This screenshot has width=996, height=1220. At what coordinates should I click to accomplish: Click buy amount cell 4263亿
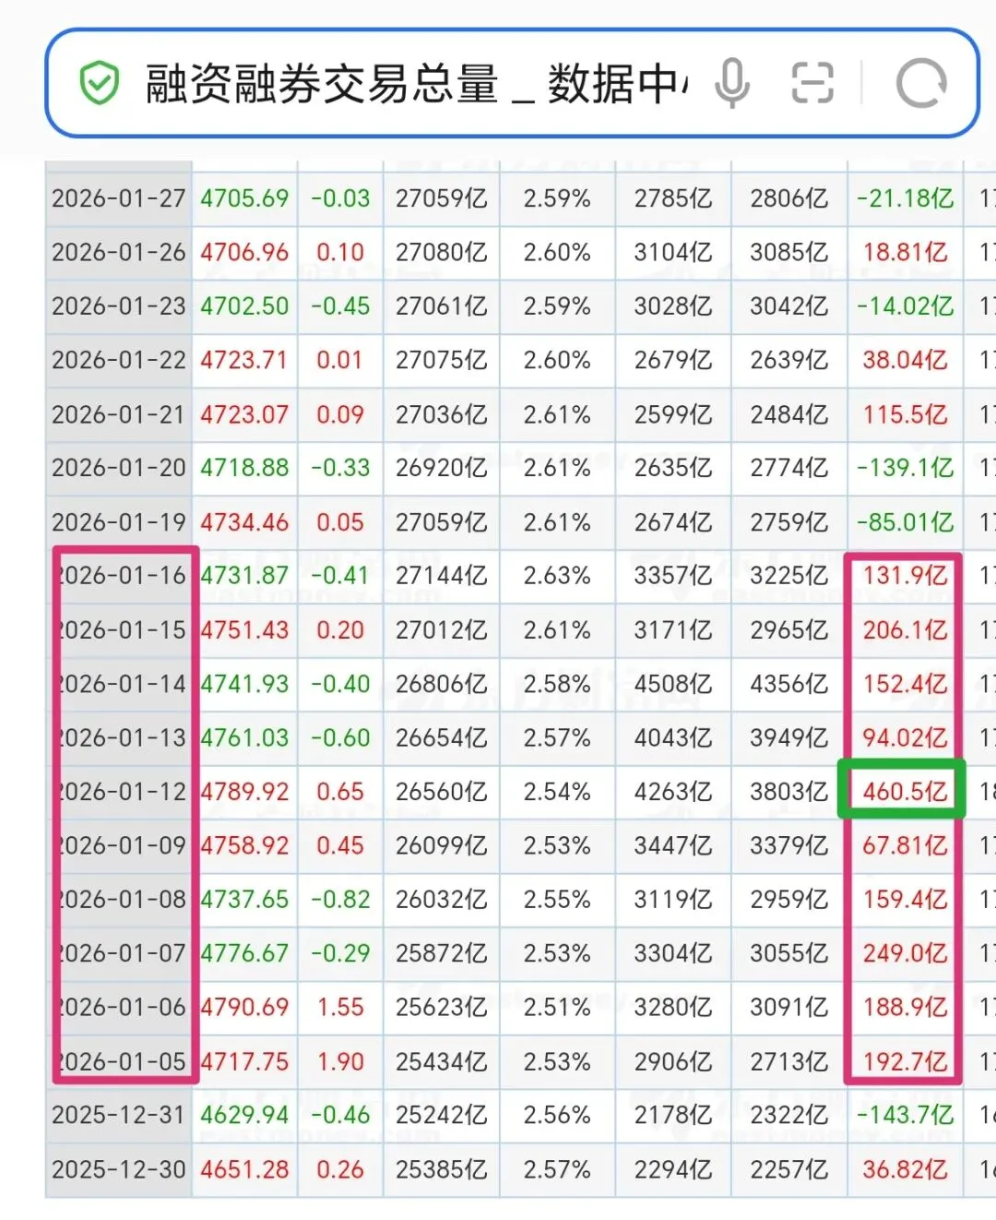pyautogui.click(x=673, y=792)
